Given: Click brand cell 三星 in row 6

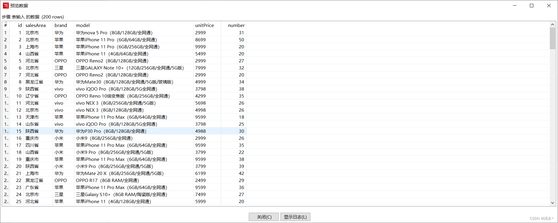Looking at the screenshot, I should click(59, 68).
